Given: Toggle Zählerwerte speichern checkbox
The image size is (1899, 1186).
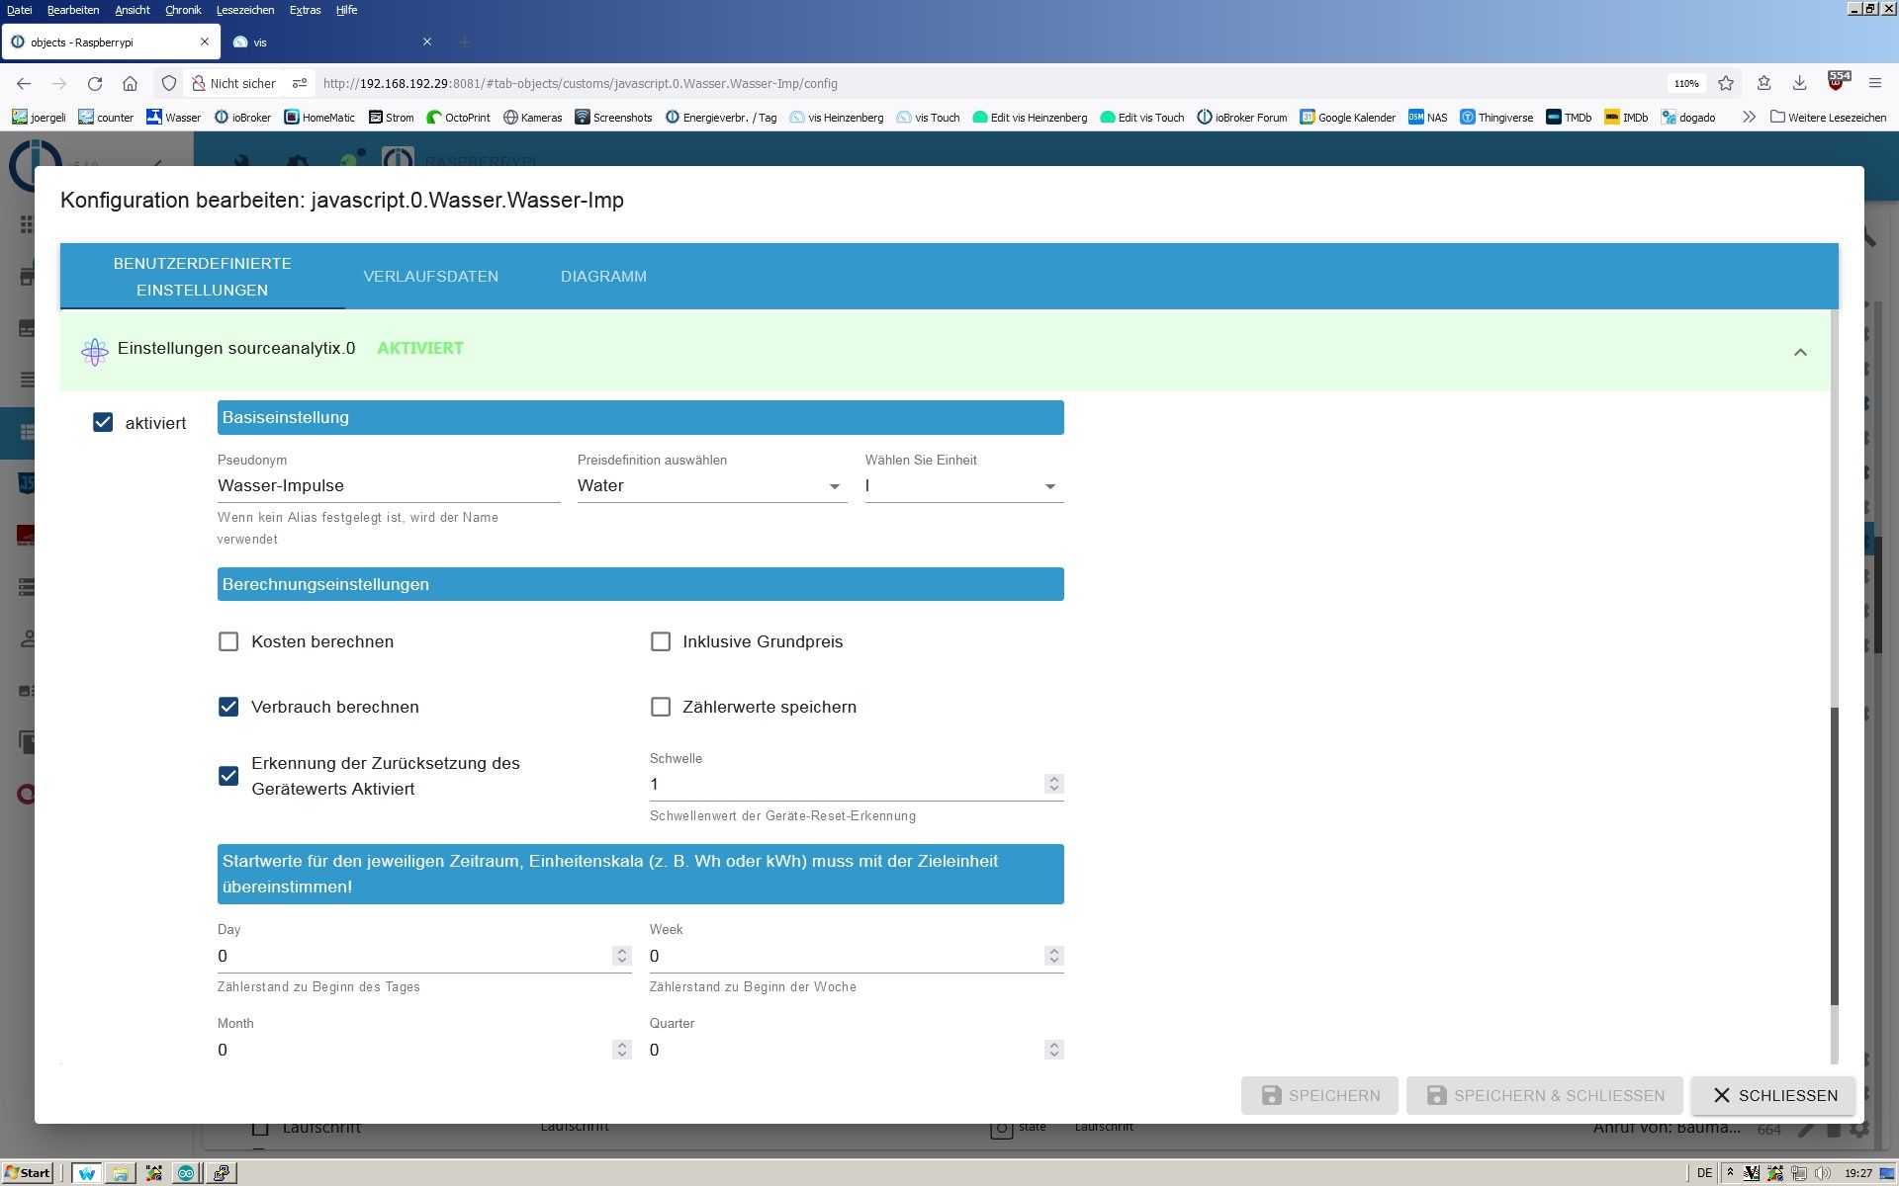Looking at the screenshot, I should 661,708.
